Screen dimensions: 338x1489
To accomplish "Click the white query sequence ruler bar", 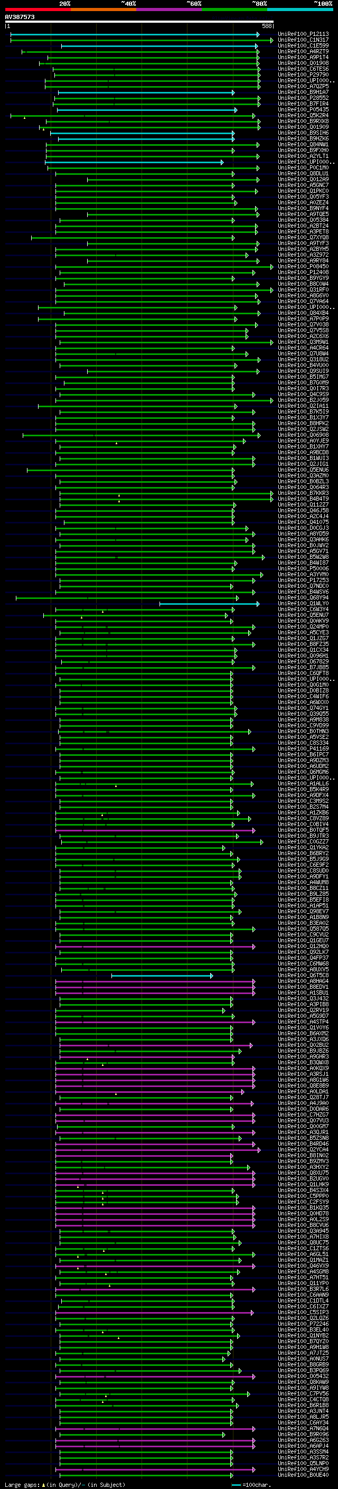I will pyautogui.click(x=139, y=22).
